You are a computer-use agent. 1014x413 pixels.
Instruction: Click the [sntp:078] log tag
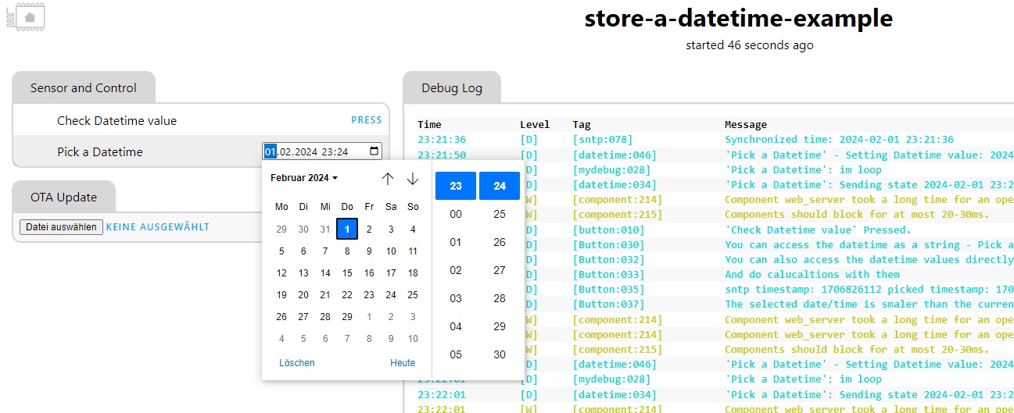tap(602, 140)
